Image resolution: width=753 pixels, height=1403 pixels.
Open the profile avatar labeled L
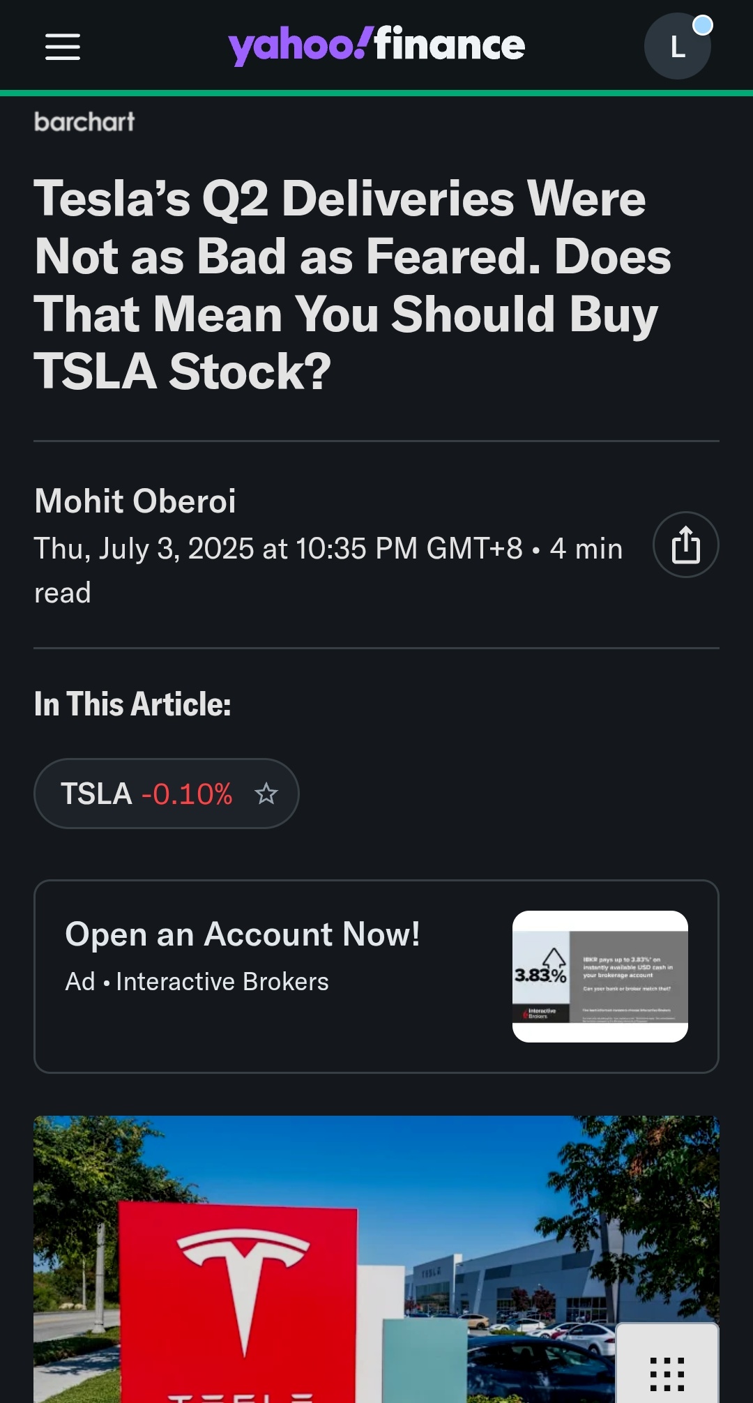(677, 46)
